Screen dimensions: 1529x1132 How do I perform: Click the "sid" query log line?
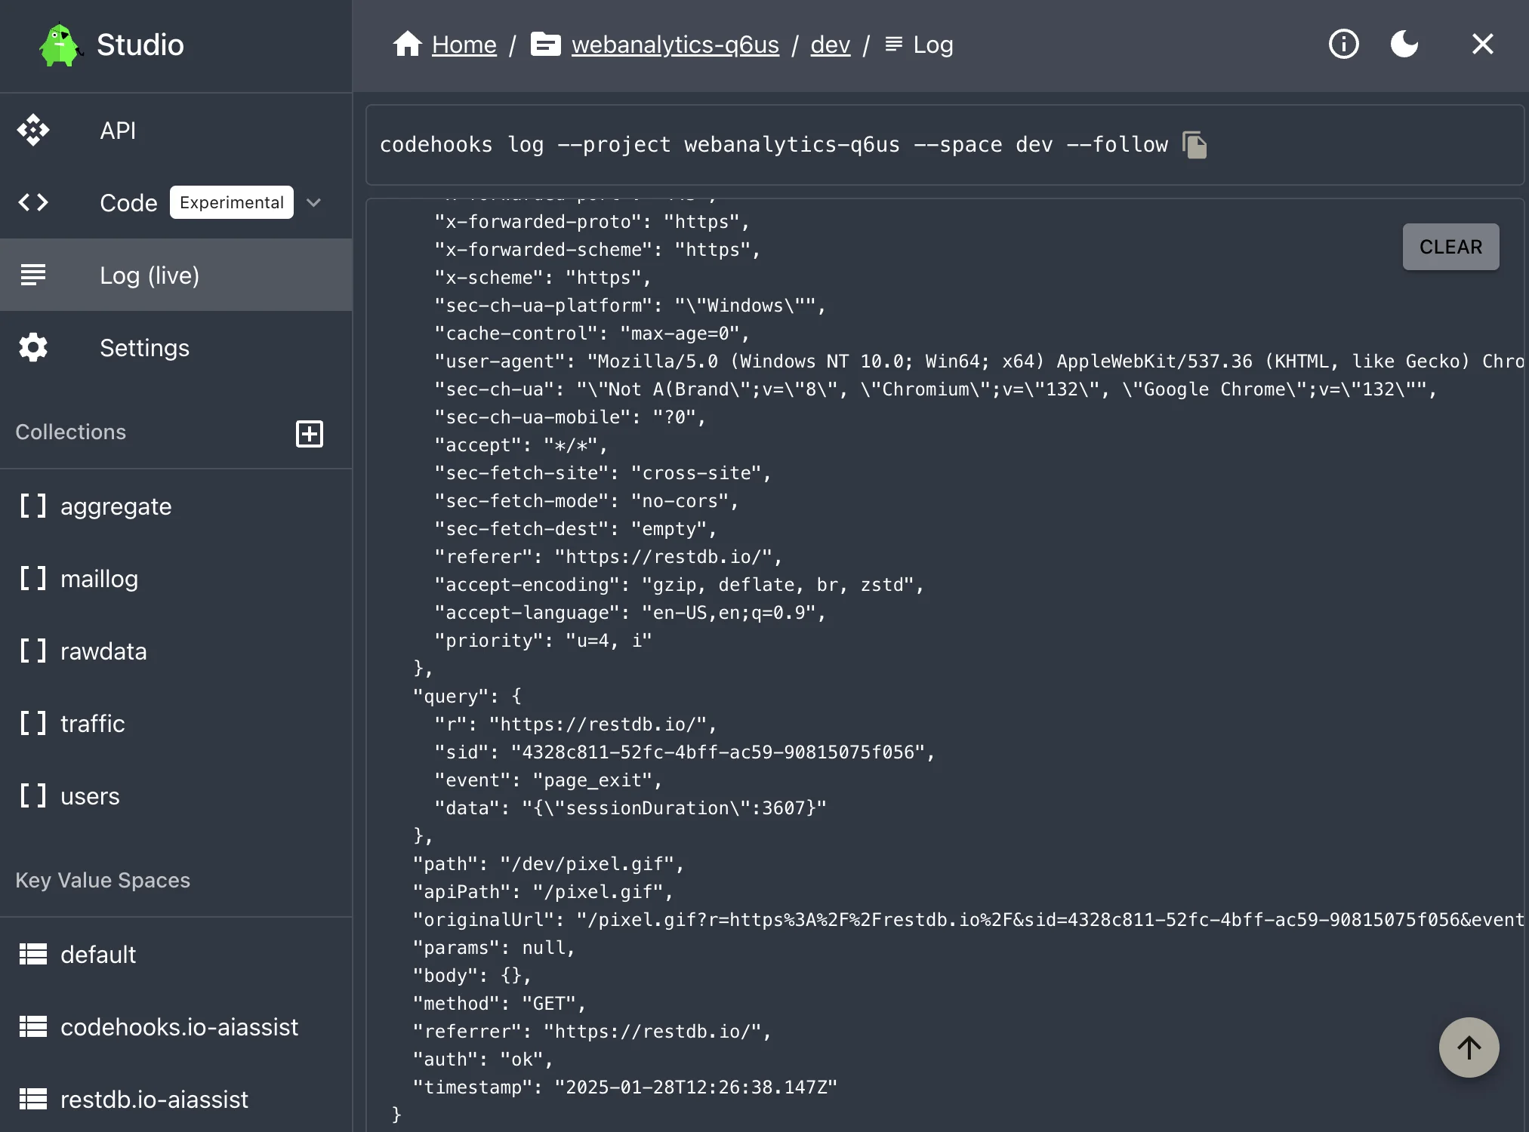[685, 752]
